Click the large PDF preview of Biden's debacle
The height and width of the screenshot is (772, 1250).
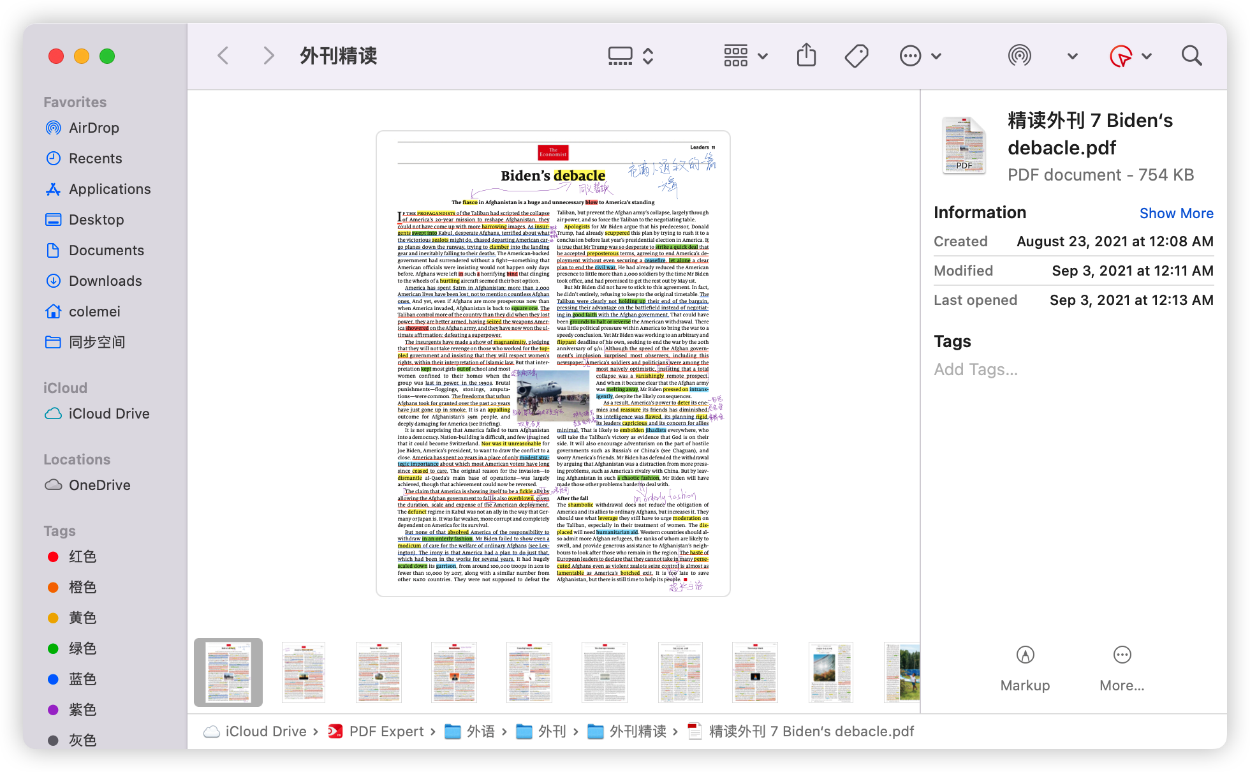(x=553, y=364)
